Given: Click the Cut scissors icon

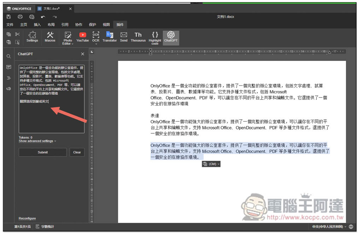Looking at the screenshot, I should tap(17, 34).
